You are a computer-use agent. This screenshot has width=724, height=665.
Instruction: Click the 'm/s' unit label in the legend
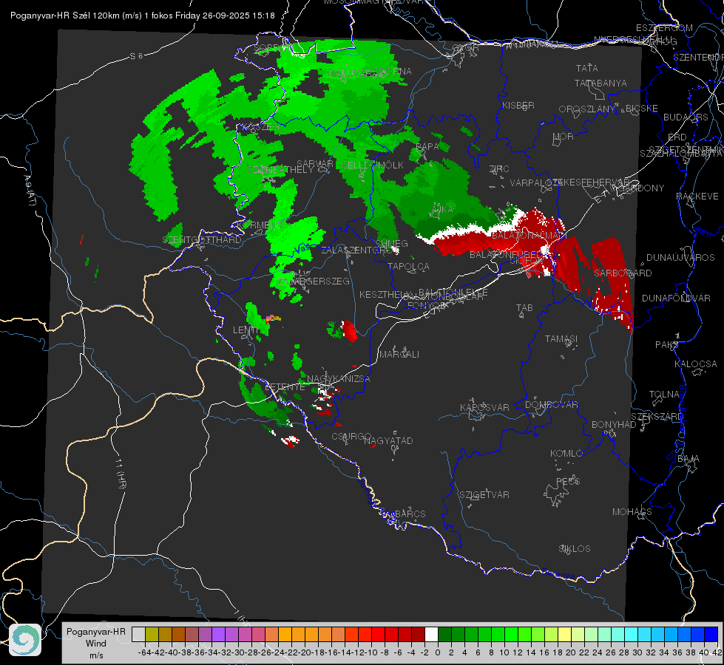click(x=96, y=655)
